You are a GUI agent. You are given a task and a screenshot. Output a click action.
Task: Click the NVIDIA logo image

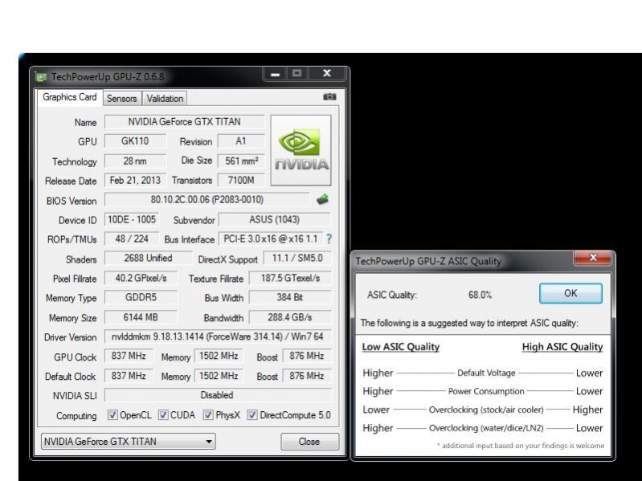click(x=301, y=150)
